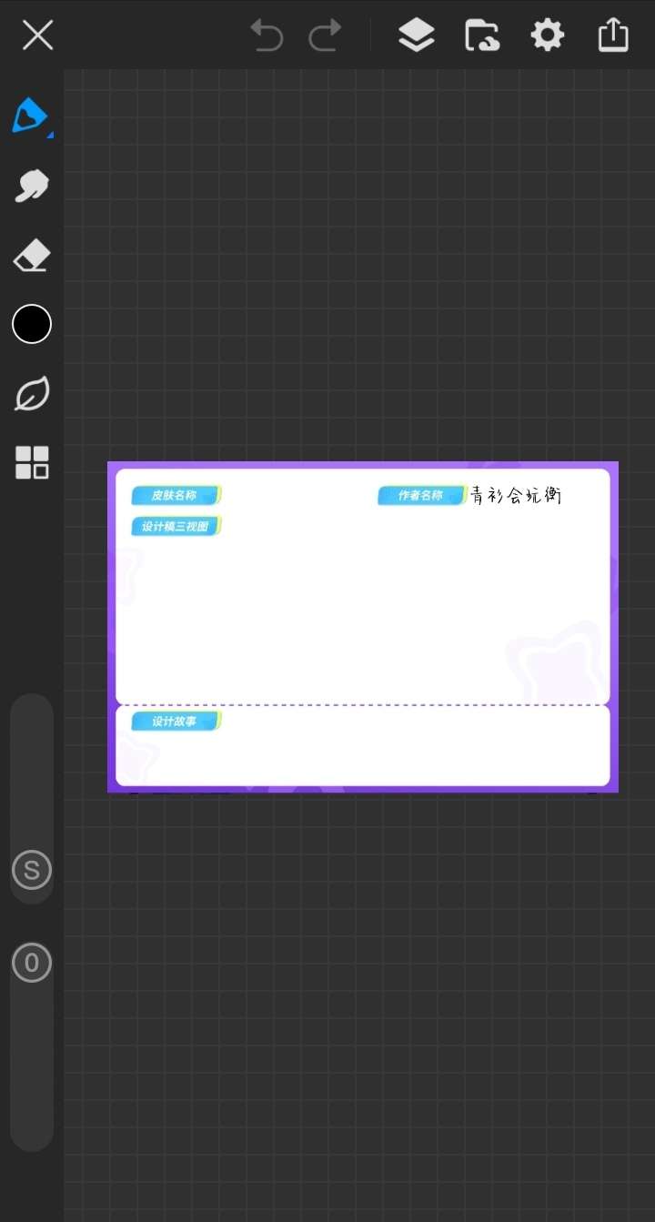Tap the 作者名称 label on canvas

click(x=422, y=495)
